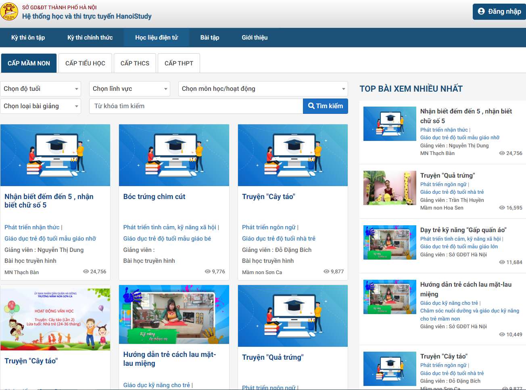Open the Chọn lĩnh vực dropdown
Image resolution: width=526 pixels, height=390 pixels.
click(x=129, y=89)
